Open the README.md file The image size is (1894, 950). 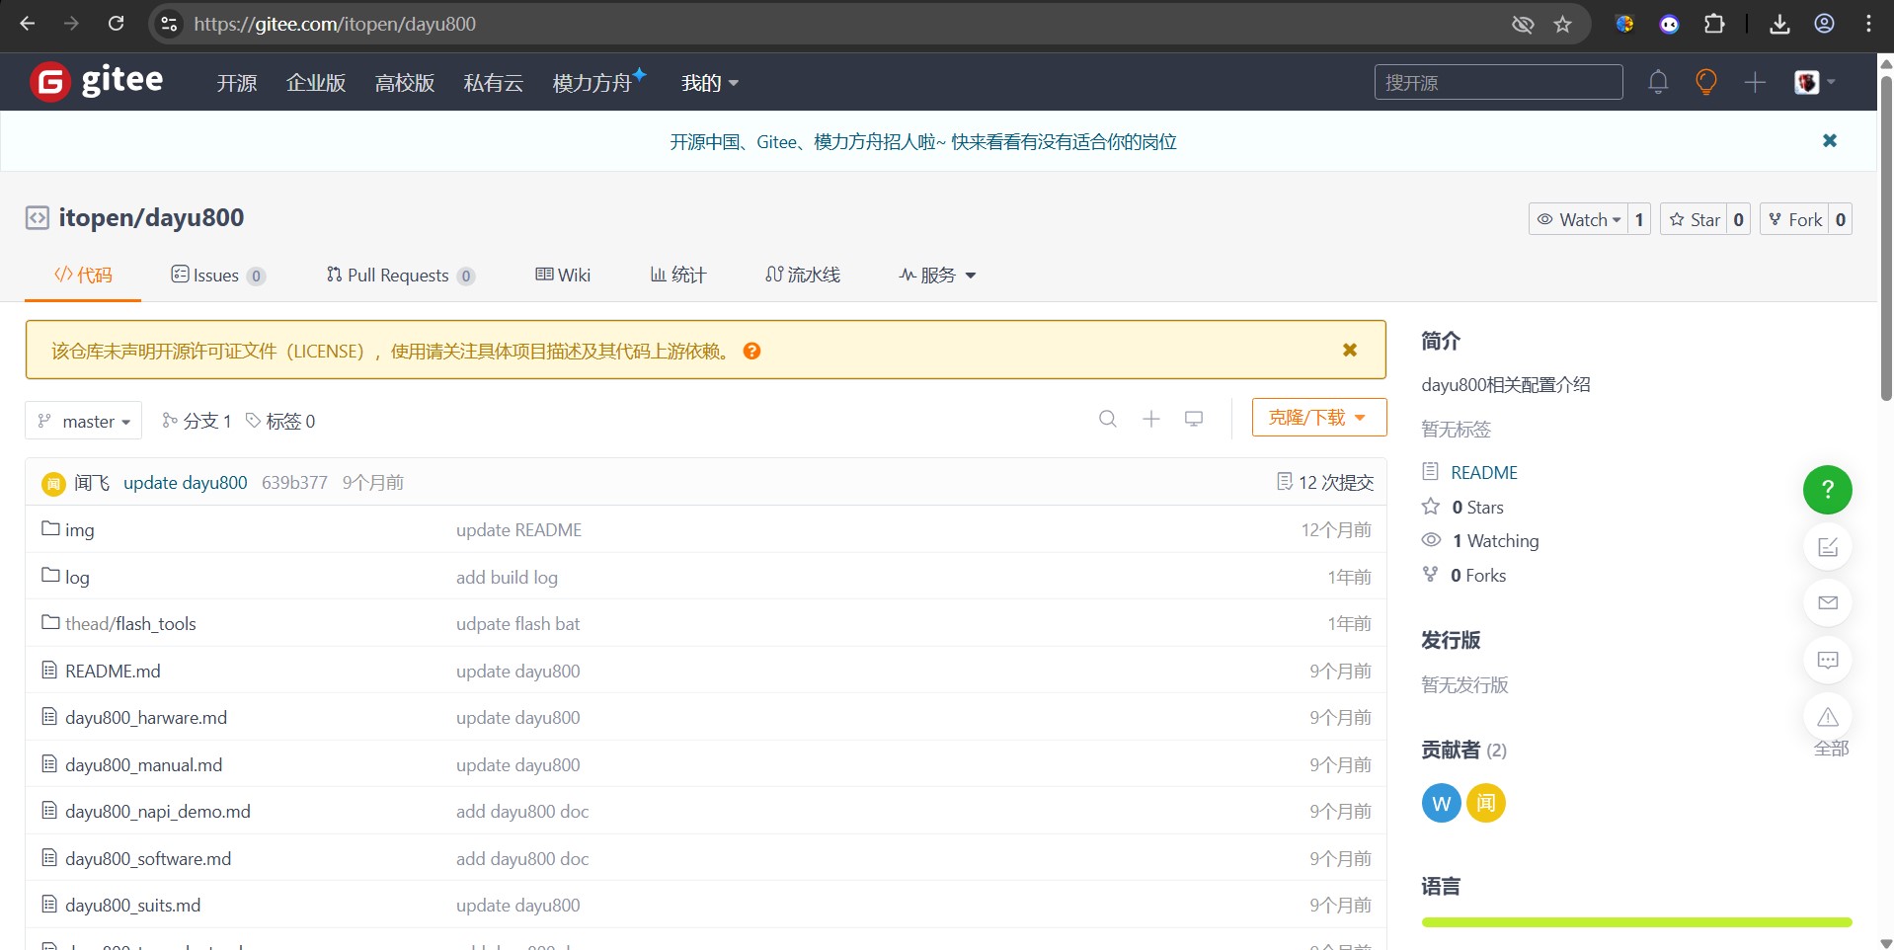(x=113, y=672)
